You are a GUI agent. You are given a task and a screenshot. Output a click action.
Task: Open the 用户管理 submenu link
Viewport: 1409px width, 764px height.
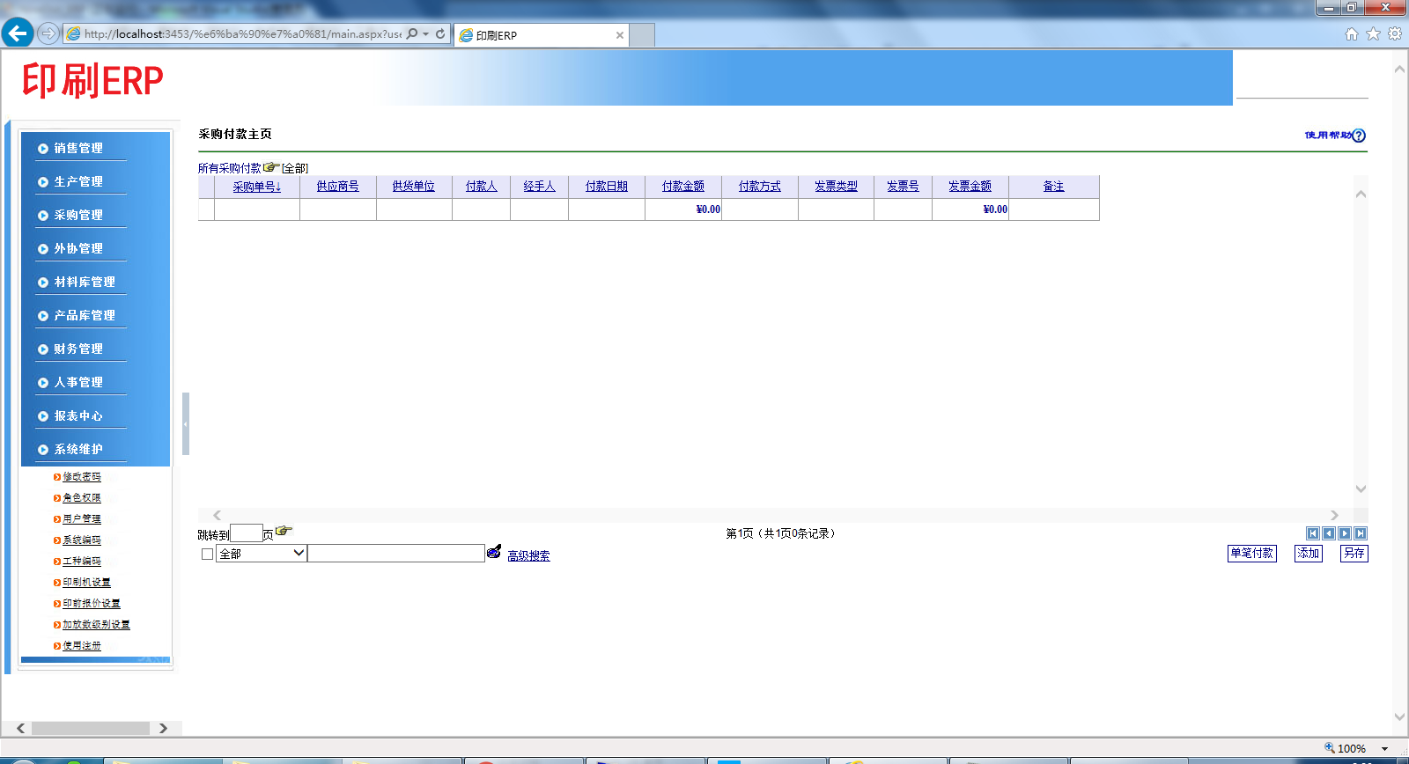(x=82, y=519)
